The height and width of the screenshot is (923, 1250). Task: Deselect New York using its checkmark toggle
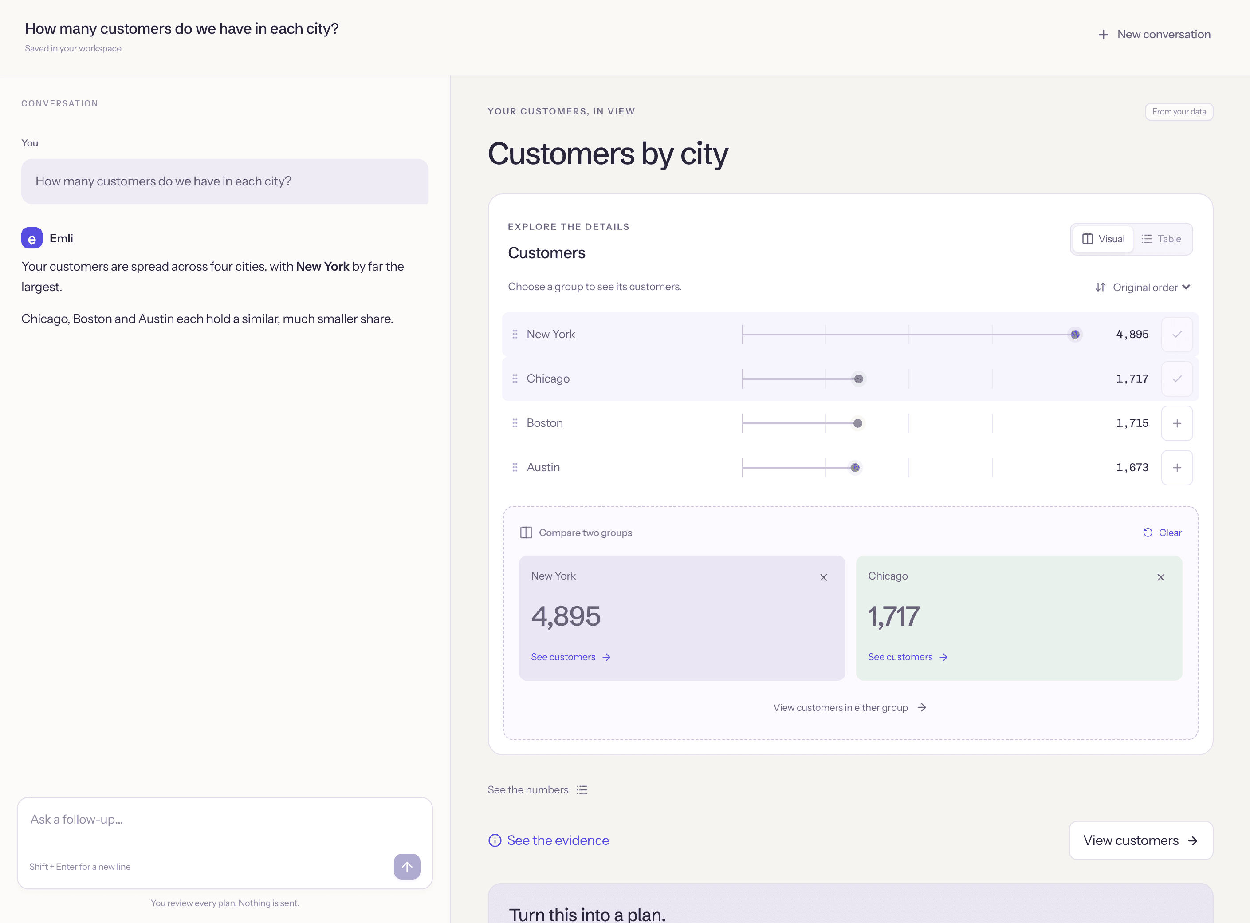pyautogui.click(x=1177, y=335)
